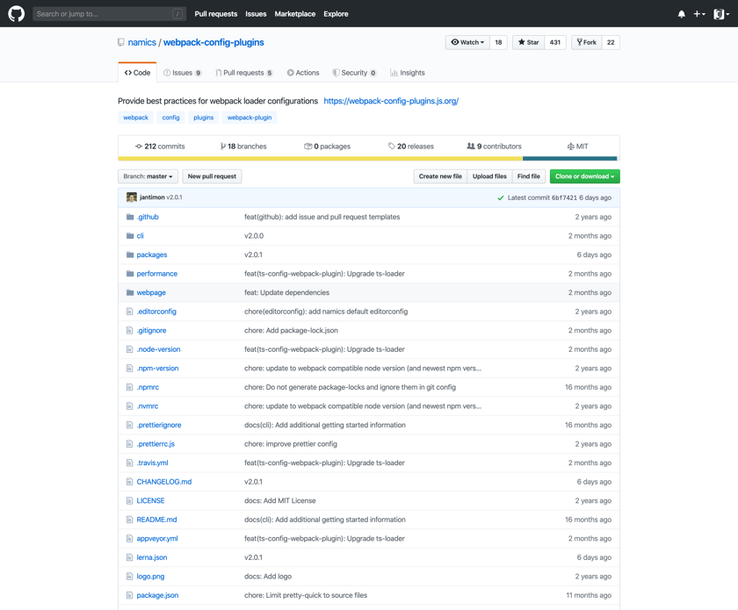
Task: Click the webpack topic tag
Action: click(135, 118)
